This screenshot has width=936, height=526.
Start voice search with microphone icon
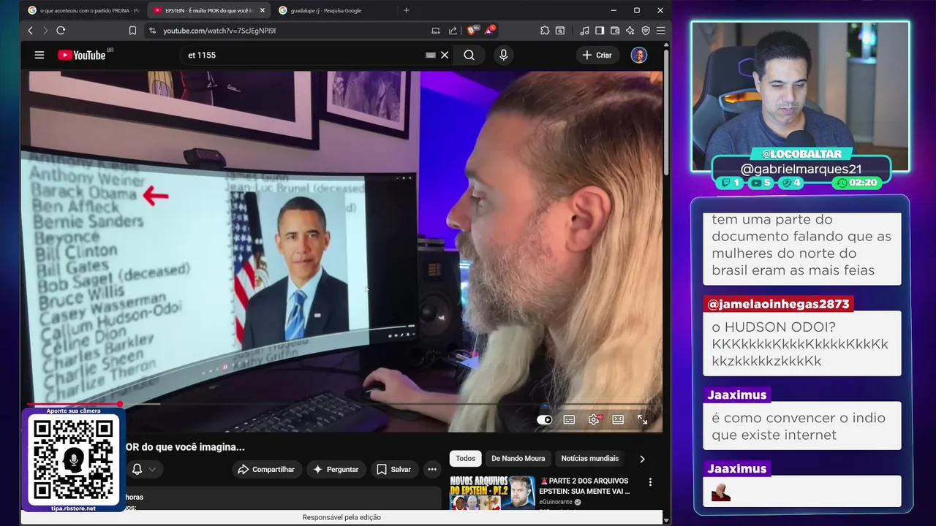503,55
